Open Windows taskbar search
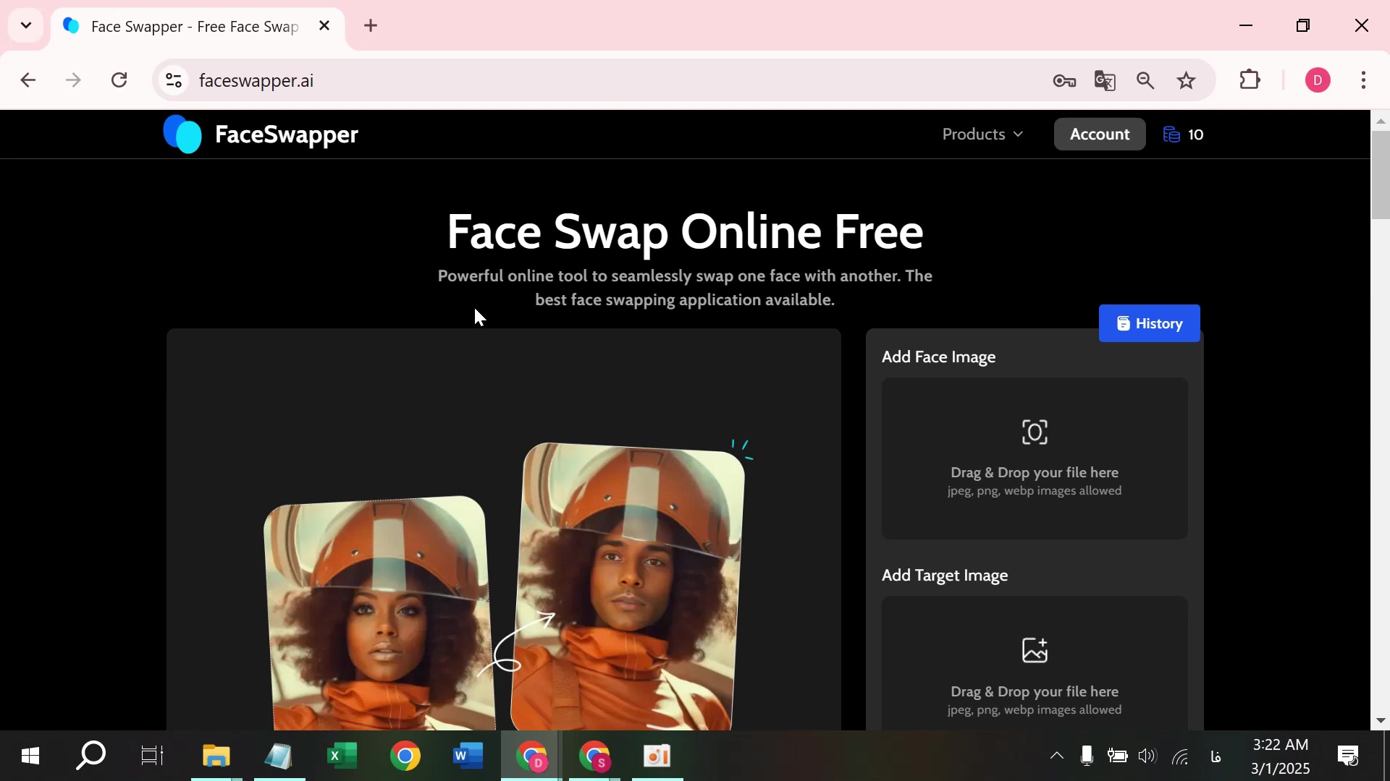This screenshot has width=1390, height=781. pos(91,756)
